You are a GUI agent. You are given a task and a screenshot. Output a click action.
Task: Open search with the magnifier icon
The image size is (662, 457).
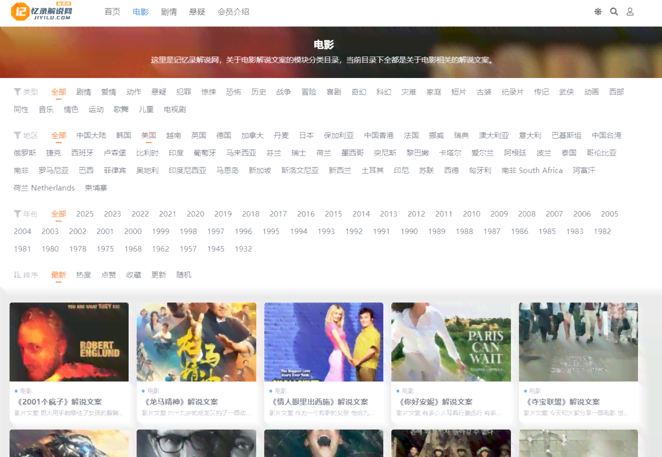pos(614,11)
